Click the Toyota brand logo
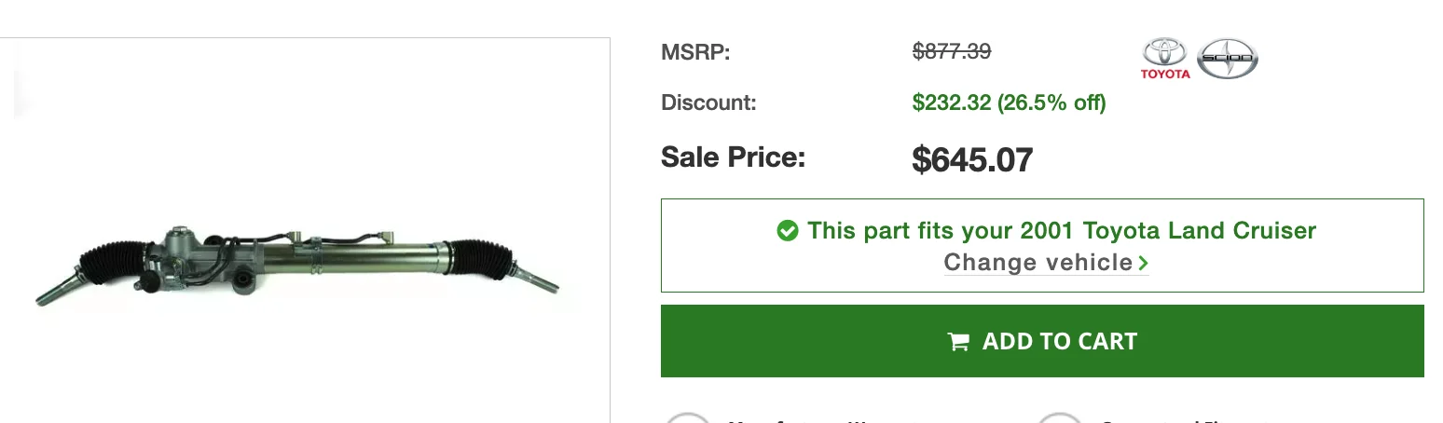Screen dimensions: 1443x423 click(1165, 58)
